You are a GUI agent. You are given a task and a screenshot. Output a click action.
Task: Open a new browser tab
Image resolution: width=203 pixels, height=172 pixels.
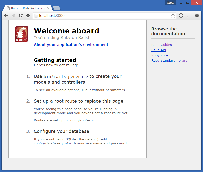pos(57,8)
